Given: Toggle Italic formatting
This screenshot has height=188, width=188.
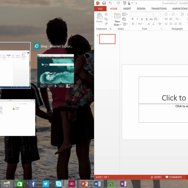Looking at the screenshot, I should point(137,19).
